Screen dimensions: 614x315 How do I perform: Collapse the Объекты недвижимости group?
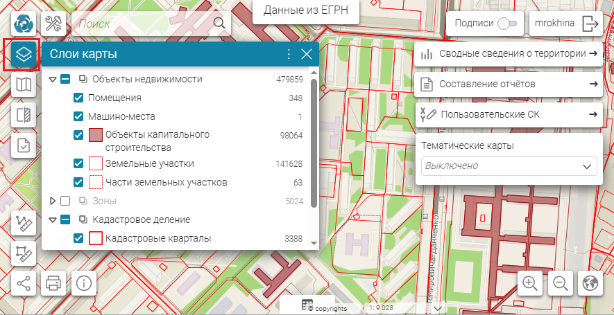click(x=53, y=80)
